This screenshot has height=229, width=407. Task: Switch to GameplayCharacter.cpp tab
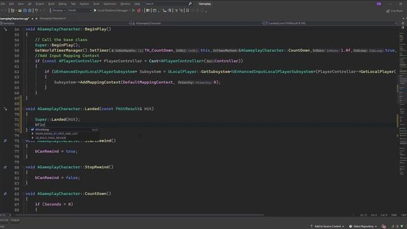click(x=14, y=18)
